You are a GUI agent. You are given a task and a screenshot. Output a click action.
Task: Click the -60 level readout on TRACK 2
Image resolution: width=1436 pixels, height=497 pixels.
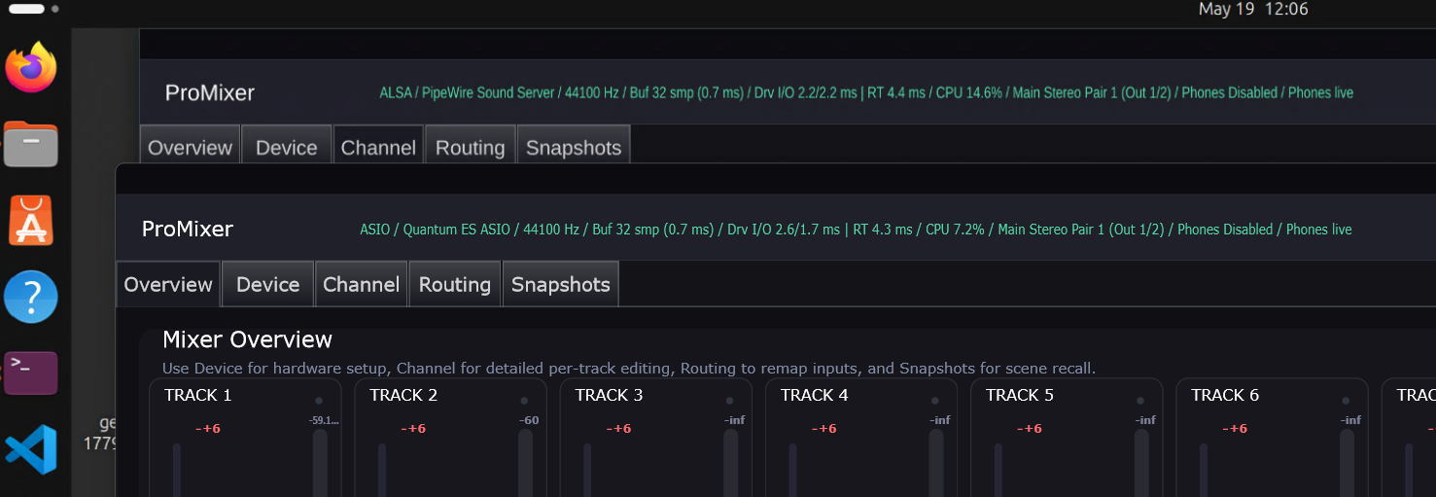tap(529, 420)
